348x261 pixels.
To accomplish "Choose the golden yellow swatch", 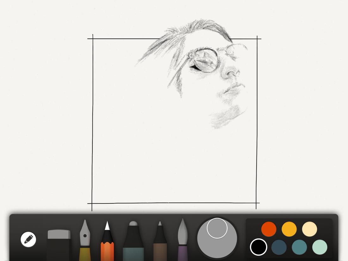I will [289, 228].
